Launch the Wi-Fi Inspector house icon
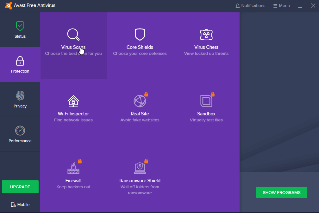 (x=73, y=101)
